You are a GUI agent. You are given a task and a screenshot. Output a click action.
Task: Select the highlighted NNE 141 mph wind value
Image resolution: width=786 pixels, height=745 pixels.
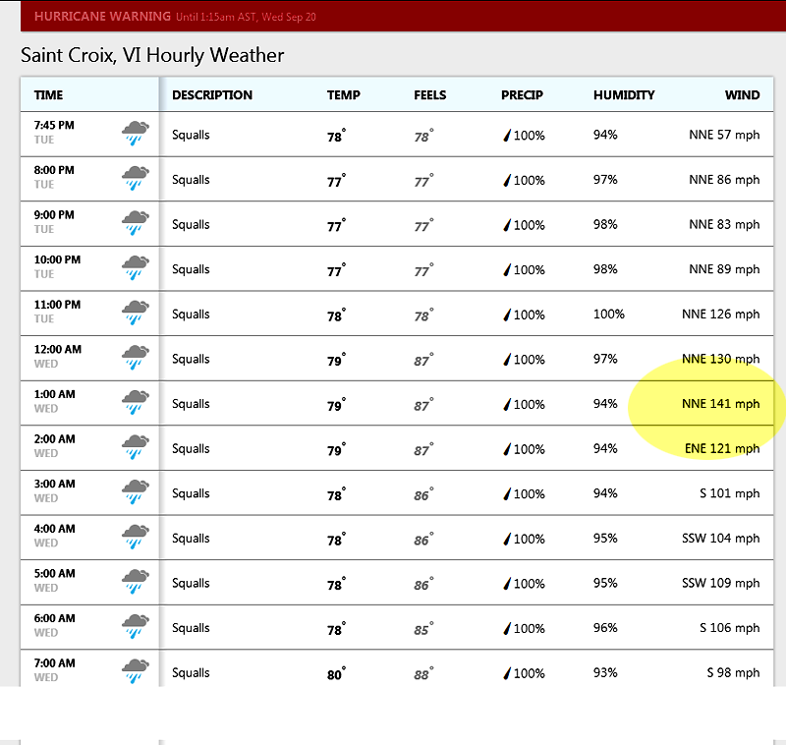[721, 404]
